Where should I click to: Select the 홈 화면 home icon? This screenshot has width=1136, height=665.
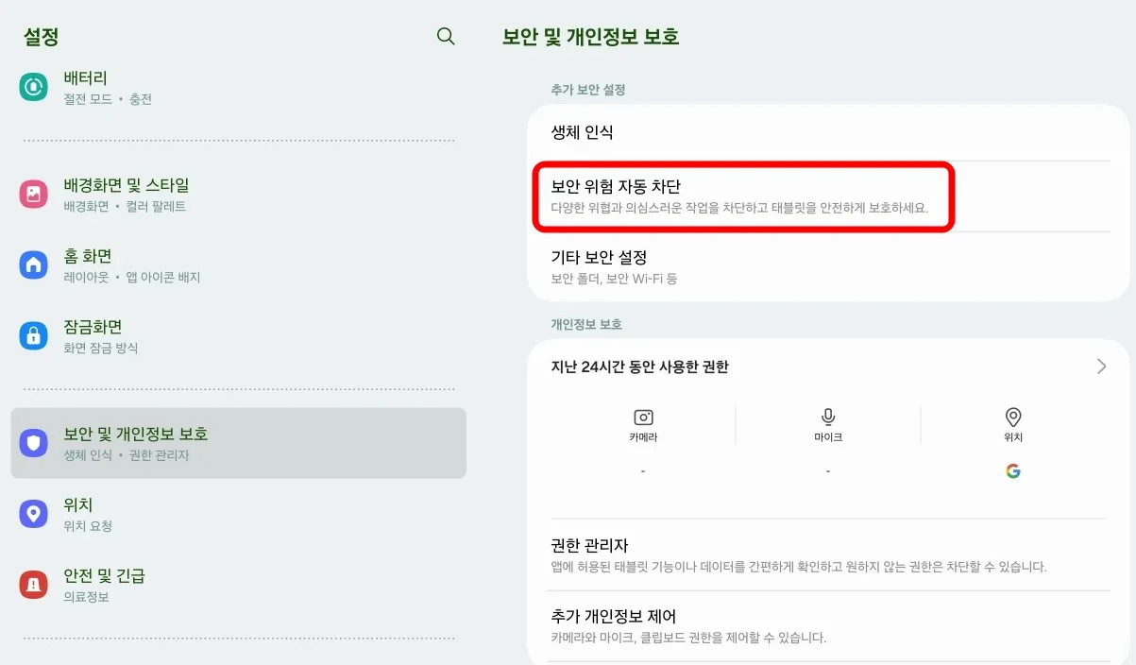[x=33, y=264]
